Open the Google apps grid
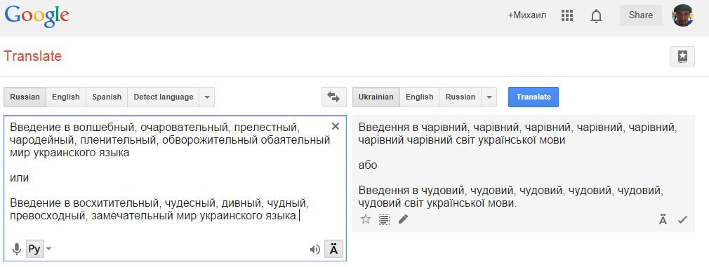Screen dimensions: 709x267 tap(567, 15)
